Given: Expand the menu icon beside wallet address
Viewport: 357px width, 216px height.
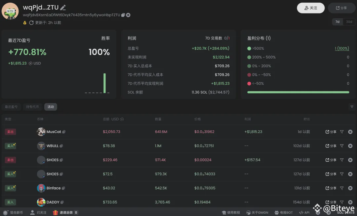Looking at the screenshot, I should tap(128, 15).
